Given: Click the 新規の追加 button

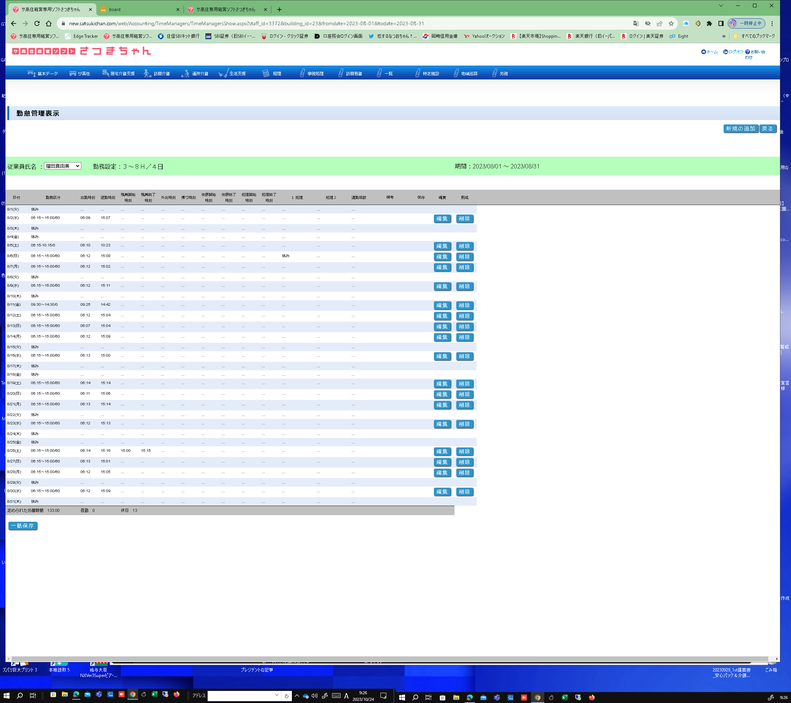Looking at the screenshot, I should pyautogui.click(x=740, y=129).
